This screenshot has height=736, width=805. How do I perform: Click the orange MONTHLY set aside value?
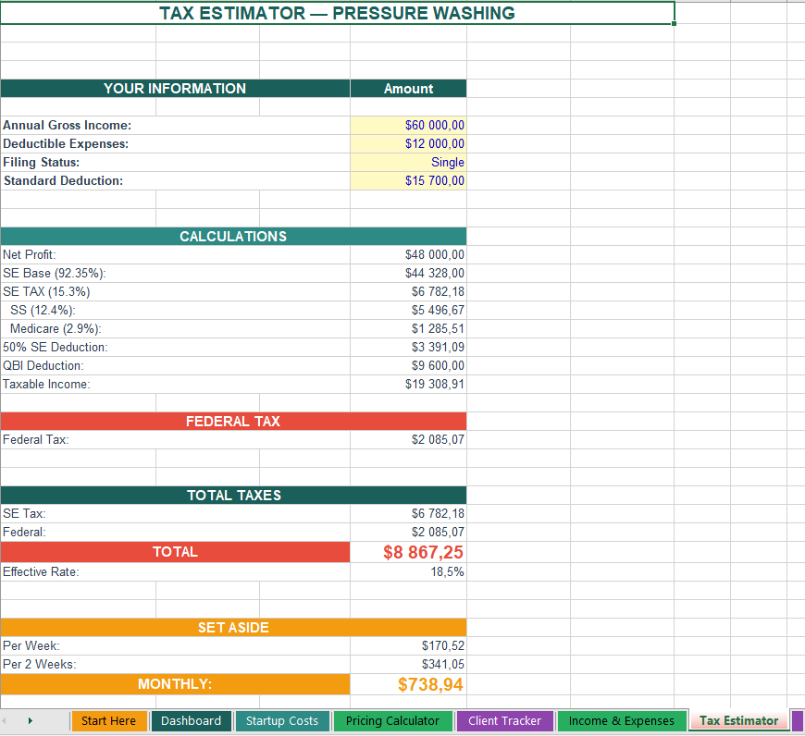(408, 684)
